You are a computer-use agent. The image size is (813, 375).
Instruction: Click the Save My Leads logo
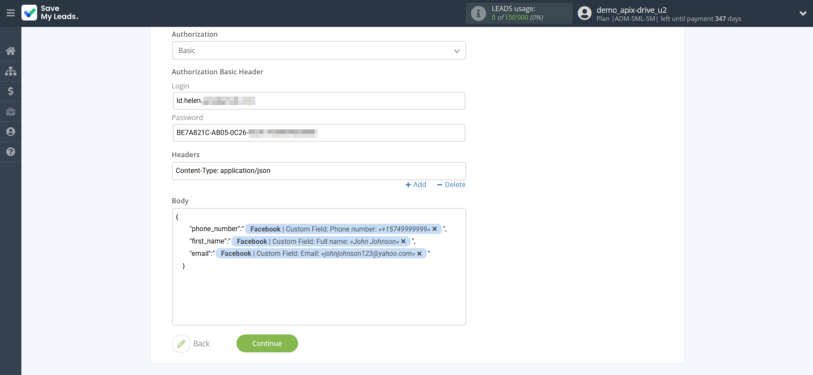[50, 13]
